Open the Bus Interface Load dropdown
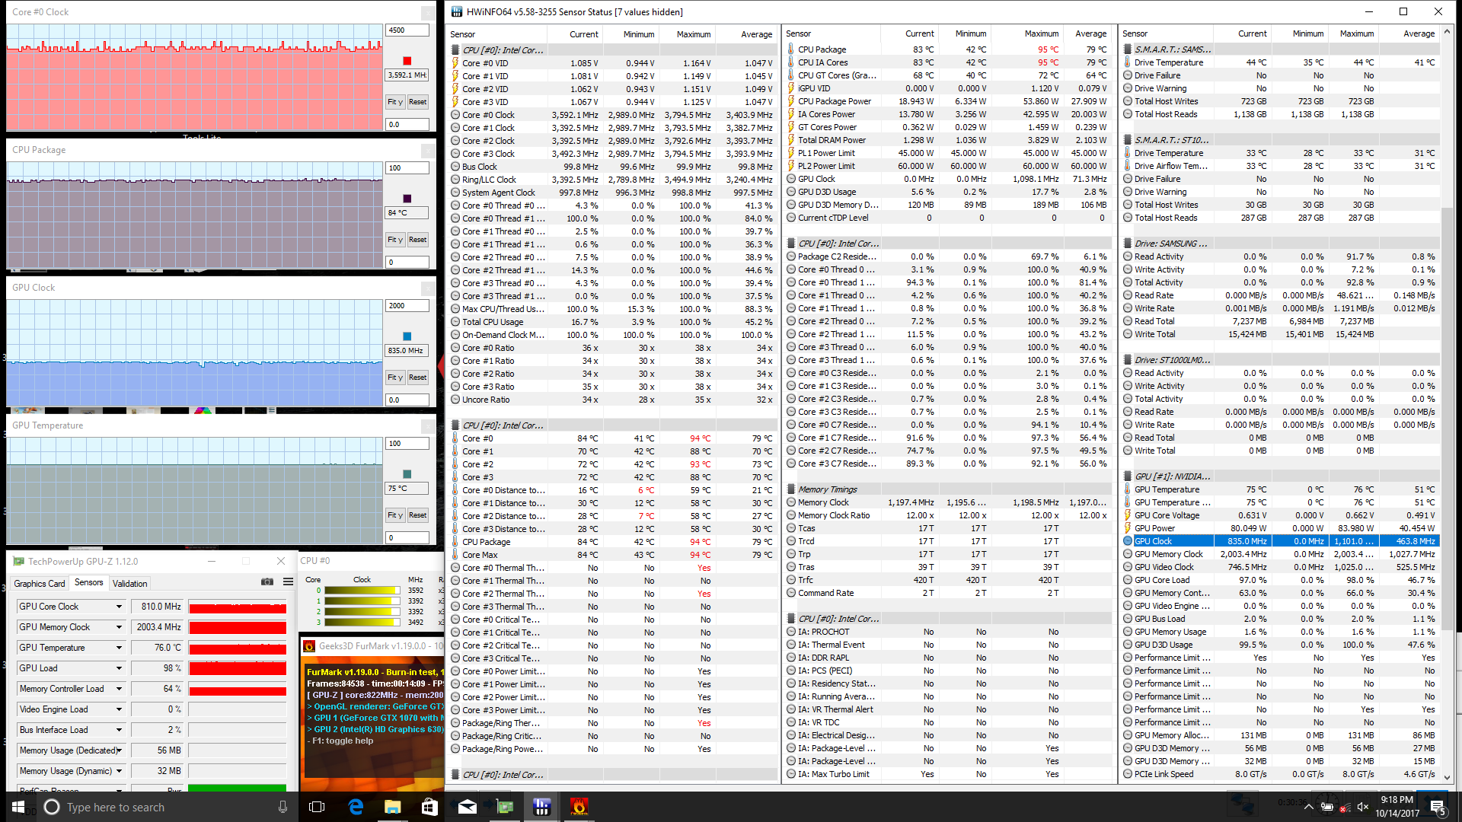Screen dimensions: 1462x822 tap(119, 730)
